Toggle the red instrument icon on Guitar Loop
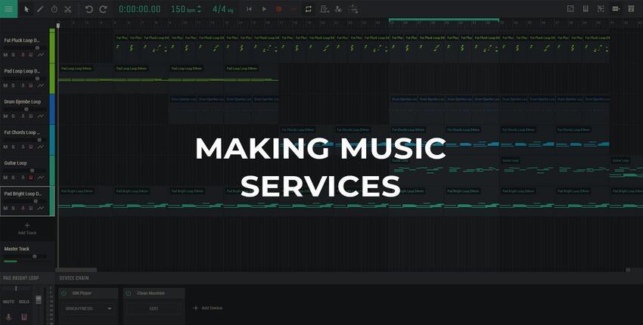The height and width of the screenshot is (325, 643). click(x=31, y=178)
